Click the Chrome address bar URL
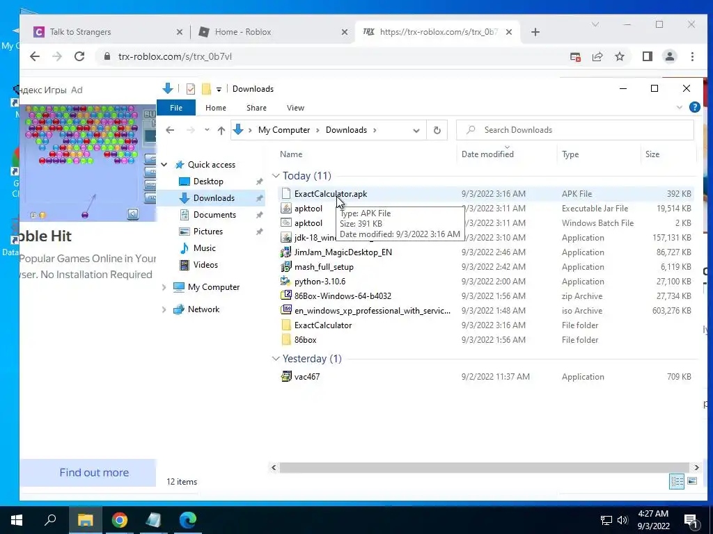713x534 pixels. pyautogui.click(x=175, y=56)
